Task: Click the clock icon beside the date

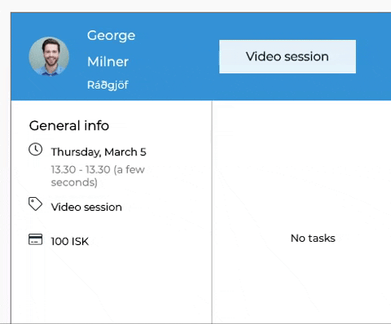Action: [36, 150]
